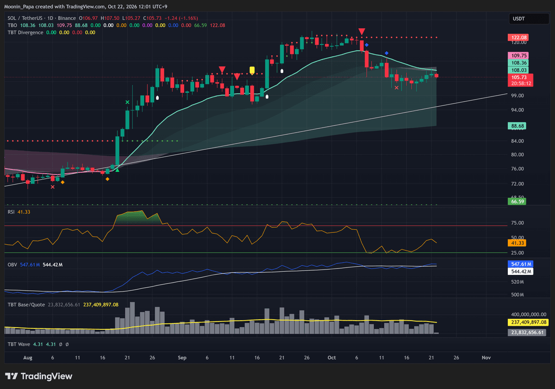Screen dimensions: 555x389
Task: Click the TBO indicator legend label
Action: (x=12, y=25)
